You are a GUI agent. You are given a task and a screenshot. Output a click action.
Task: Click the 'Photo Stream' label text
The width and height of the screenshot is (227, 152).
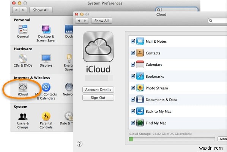[x=157, y=88]
